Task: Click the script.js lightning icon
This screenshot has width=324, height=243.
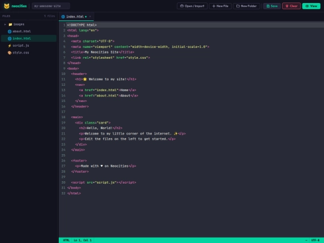Action: point(10,46)
